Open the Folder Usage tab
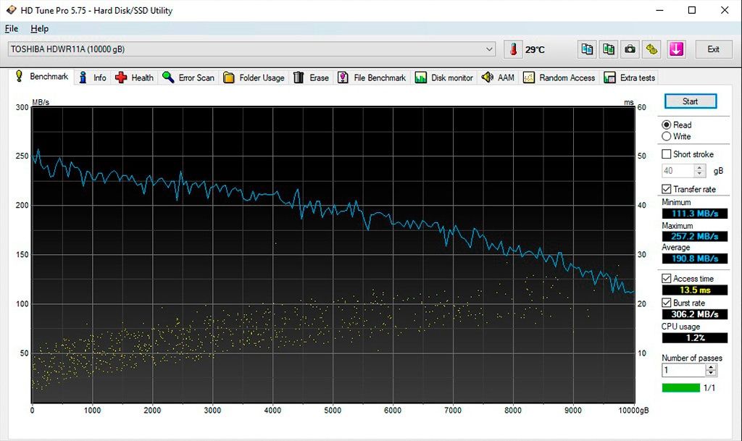The image size is (742, 441). (x=254, y=77)
